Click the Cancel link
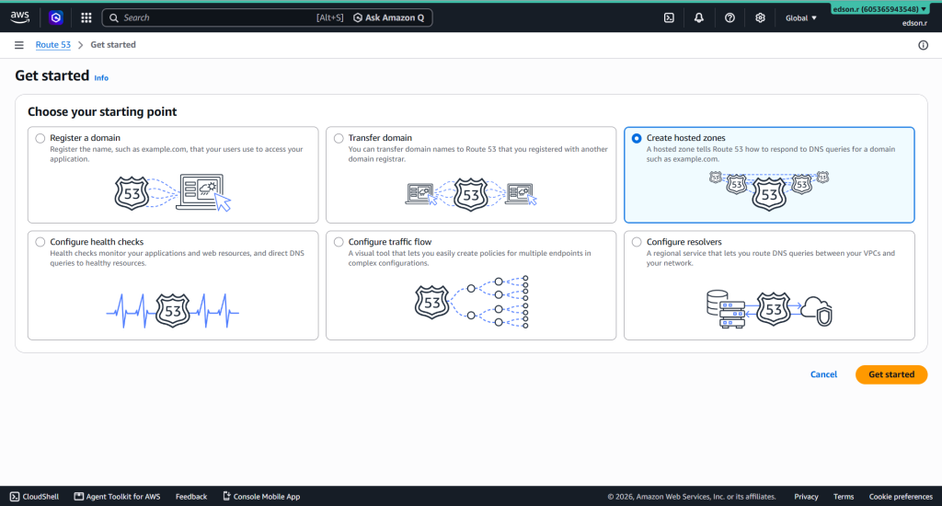 823,374
